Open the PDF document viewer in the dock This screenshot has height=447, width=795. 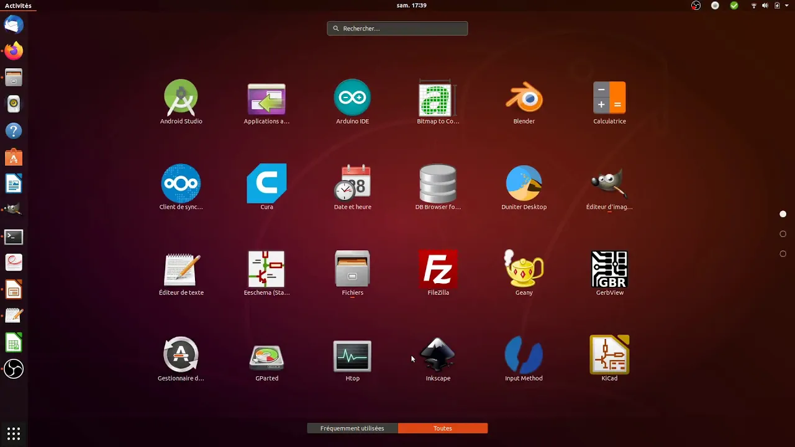click(x=14, y=263)
